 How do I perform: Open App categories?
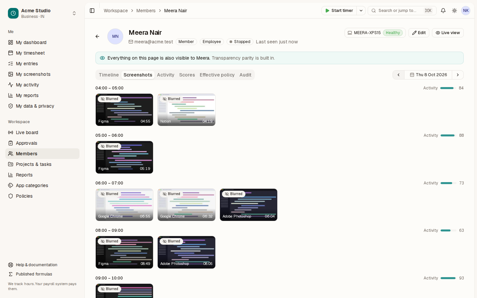point(42,185)
